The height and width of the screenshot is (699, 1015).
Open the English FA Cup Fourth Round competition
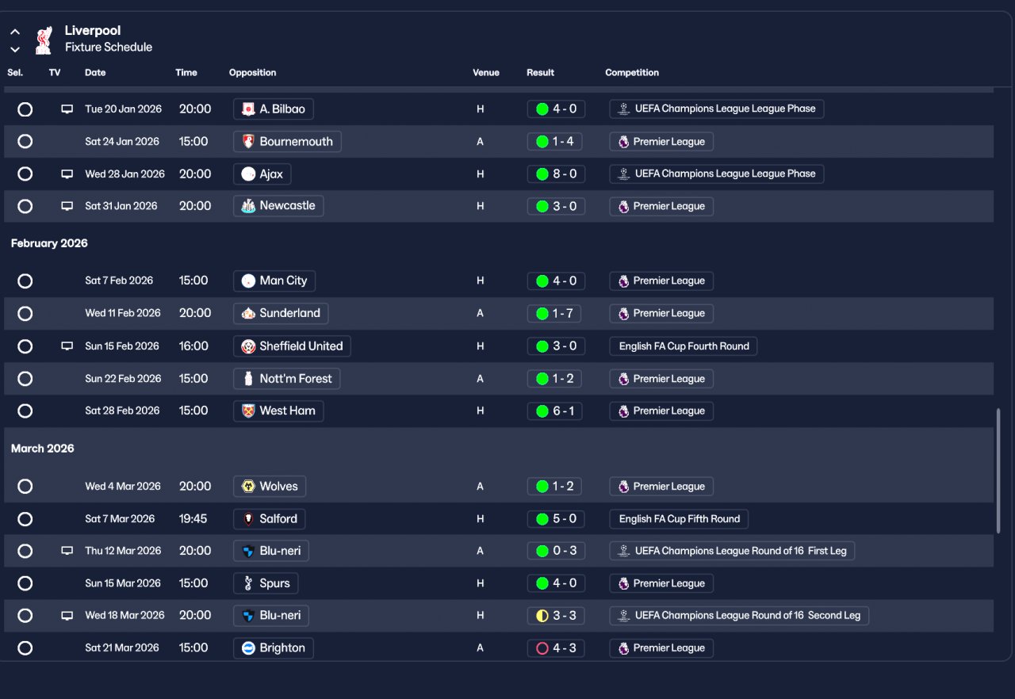(x=684, y=346)
